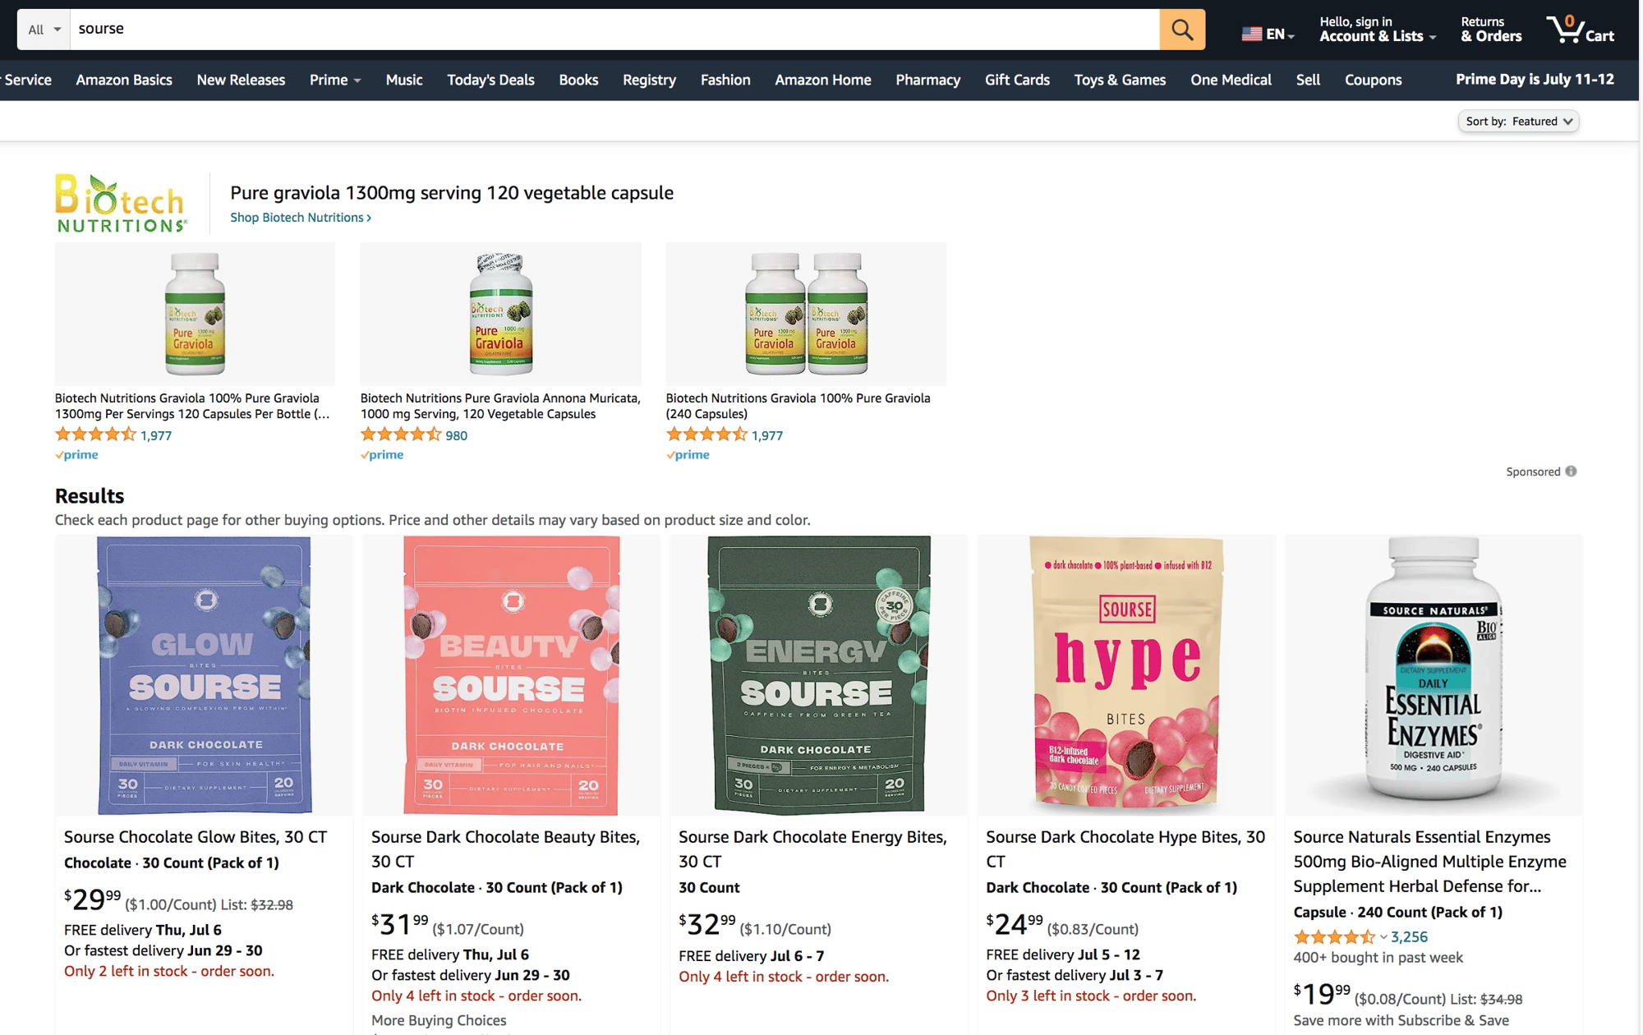Viewport: 1643px width, 1035px height.
Task: Click Shop Biotech Nutritions link
Action: coord(301,218)
